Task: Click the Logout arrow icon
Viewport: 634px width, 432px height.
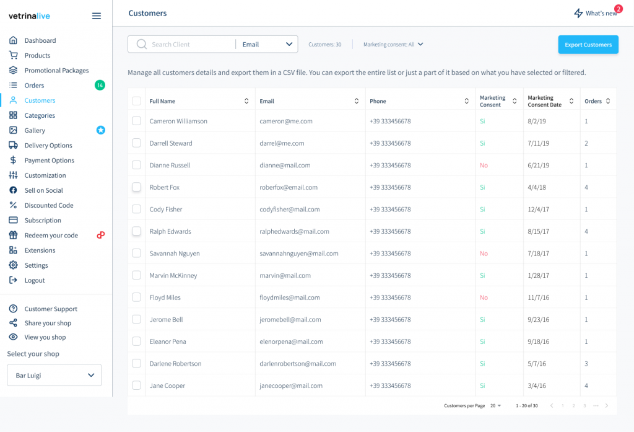Action: tap(14, 280)
